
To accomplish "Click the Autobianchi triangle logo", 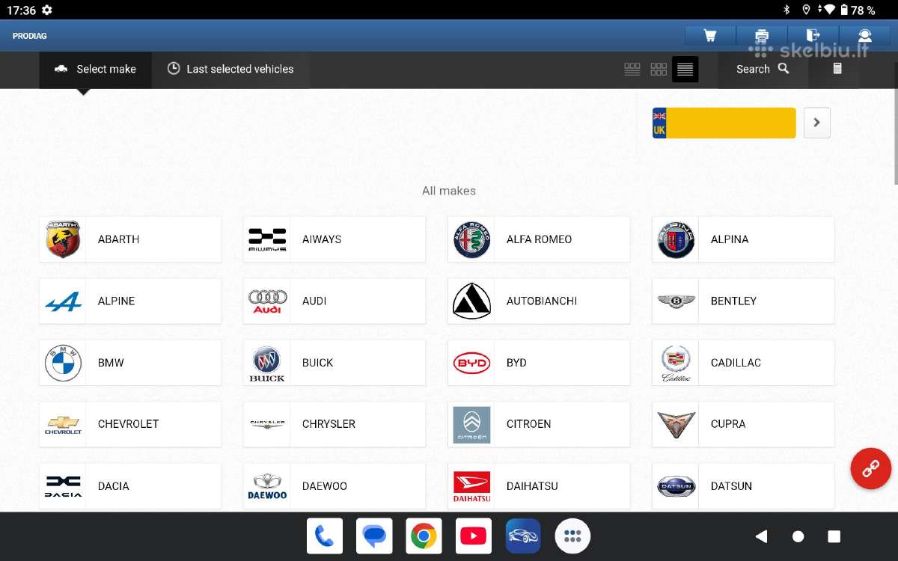I will [x=471, y=301].
